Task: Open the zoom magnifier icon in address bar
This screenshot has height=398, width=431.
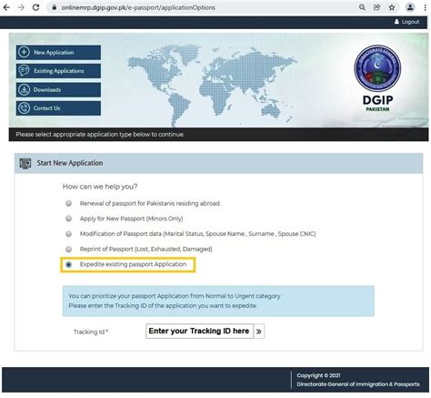Action: pyautogui.click(x=362, y=7)
